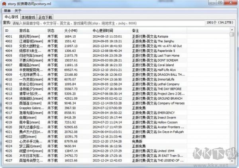Select the DONT SCREAM remark
The width and height of the screenshot is (239, 168).
click(155, 60)
